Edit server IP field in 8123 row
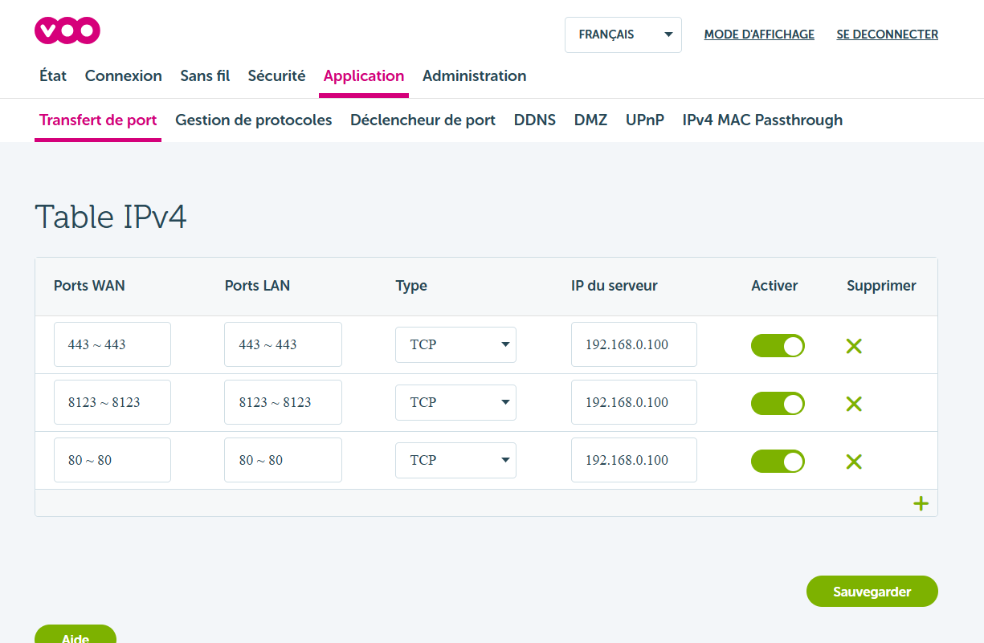Screen dimensions: 984x643 (x=634, y=402)
